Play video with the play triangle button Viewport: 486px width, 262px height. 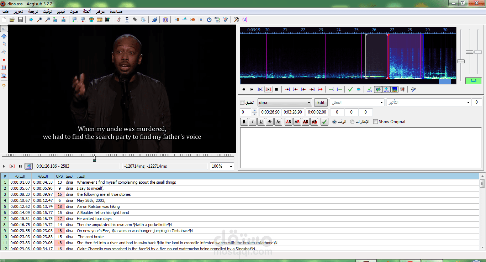(x=4, y=166)
